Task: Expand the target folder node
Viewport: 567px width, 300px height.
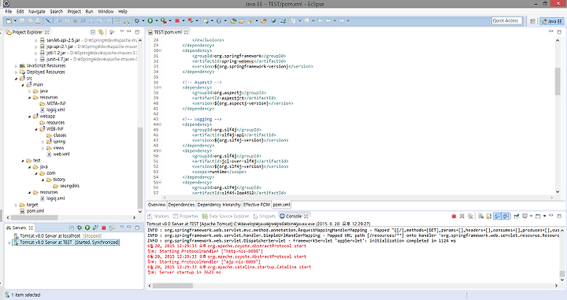Action: point(17,205)
